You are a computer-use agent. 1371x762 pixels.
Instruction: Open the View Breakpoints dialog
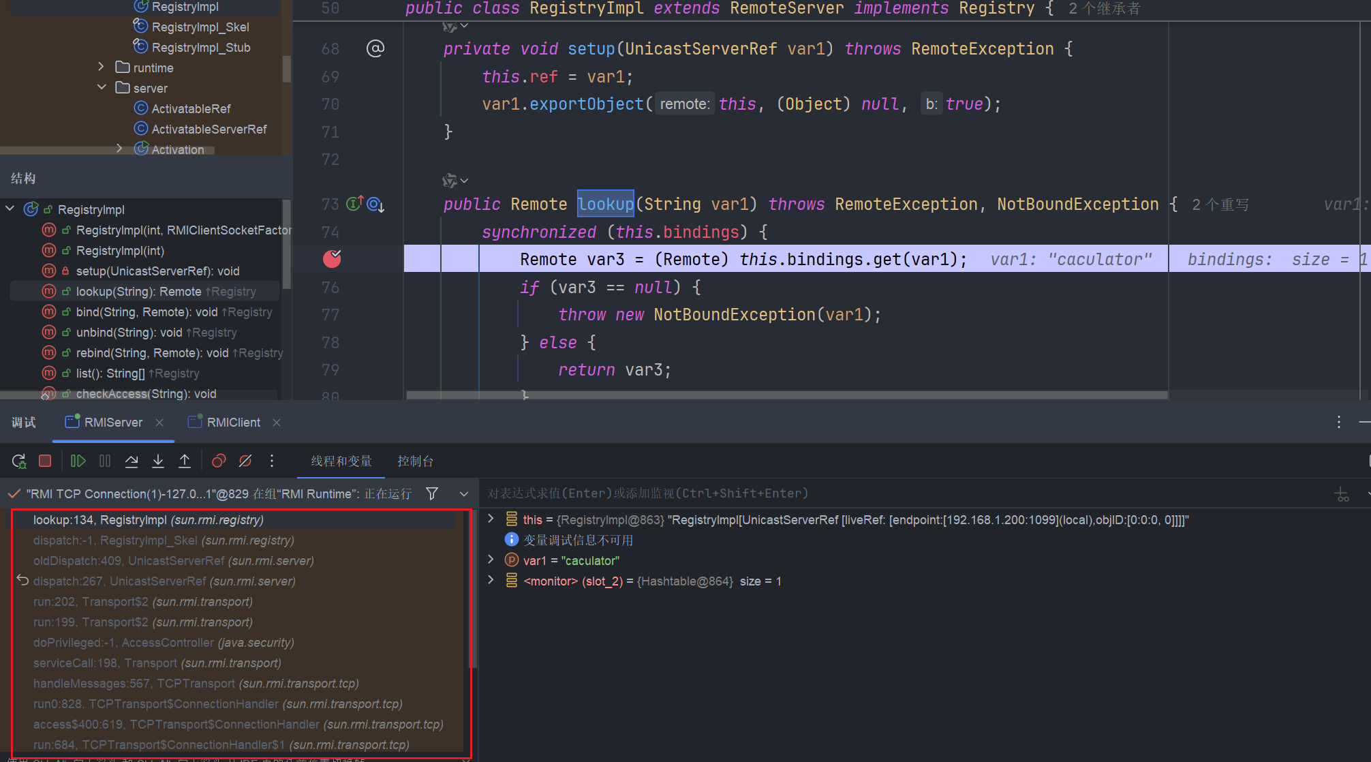(x=219, y=461)
